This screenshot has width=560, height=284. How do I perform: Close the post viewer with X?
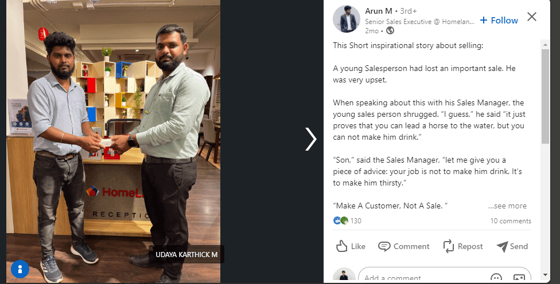[x=532, y=17]
